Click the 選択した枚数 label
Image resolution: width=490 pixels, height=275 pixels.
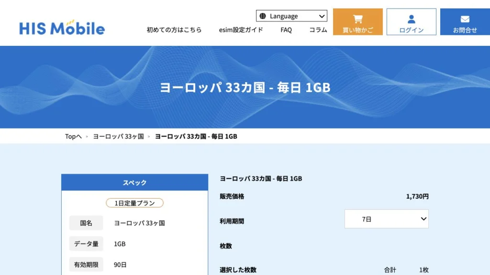pyautogui.click(x=238, y=270)
